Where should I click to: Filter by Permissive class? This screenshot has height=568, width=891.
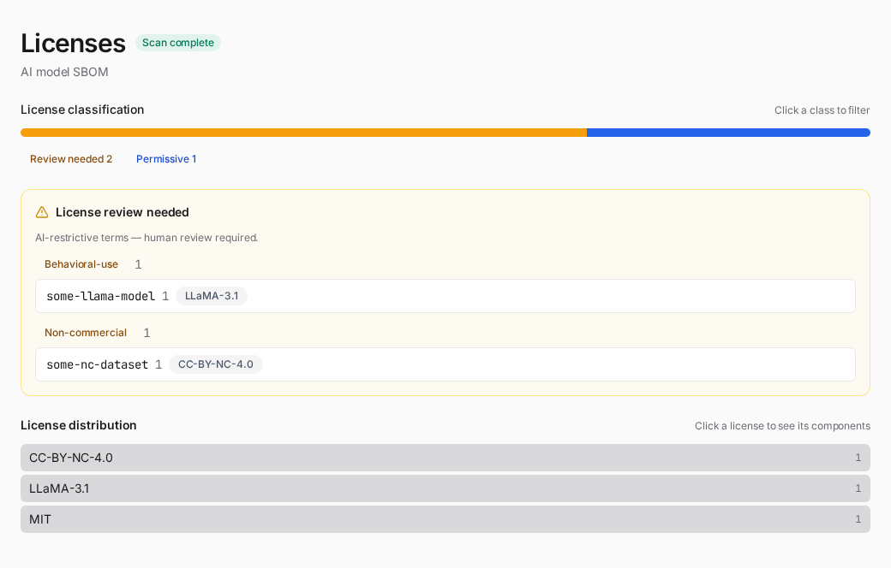click(166, 159)
